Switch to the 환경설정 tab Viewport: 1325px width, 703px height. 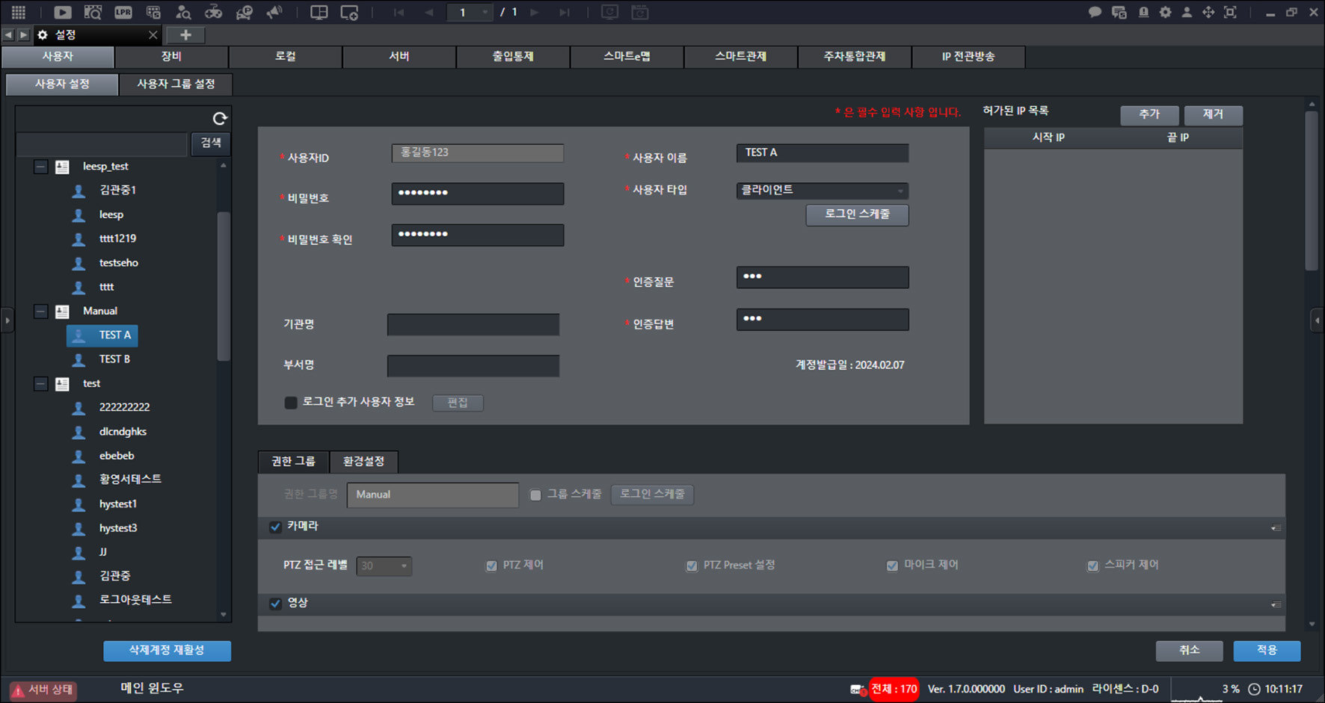(363, 462)
